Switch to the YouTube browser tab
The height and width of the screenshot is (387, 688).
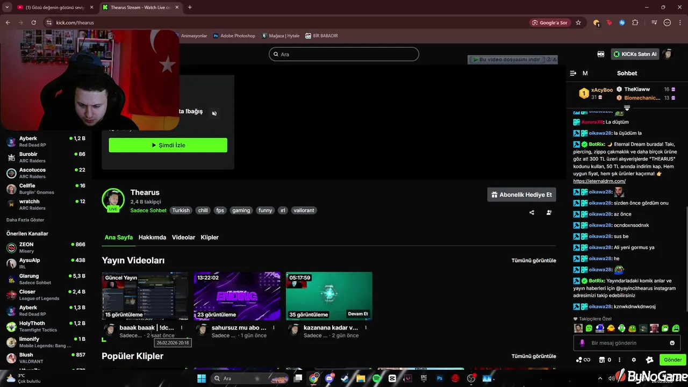pos(55,7)
